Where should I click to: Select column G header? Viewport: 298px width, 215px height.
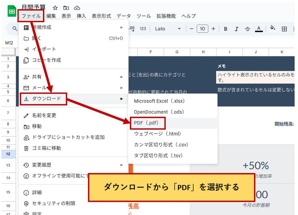177,52
